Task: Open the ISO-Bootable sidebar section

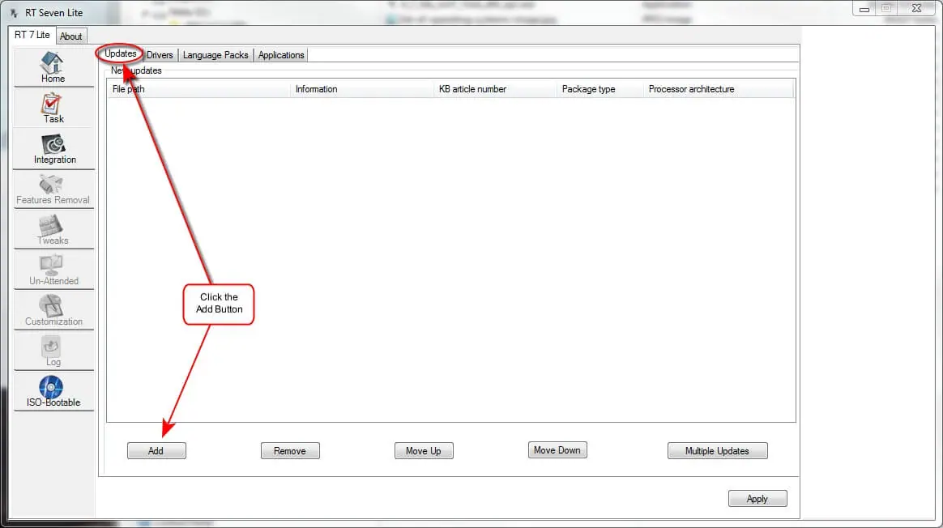Action: [x=53, y=391]
